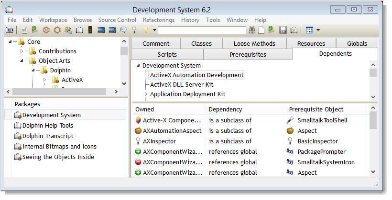Screen dimensions: 392x200
Task: Select Dolphin Transcript package
Action: [x=48, y=136]
